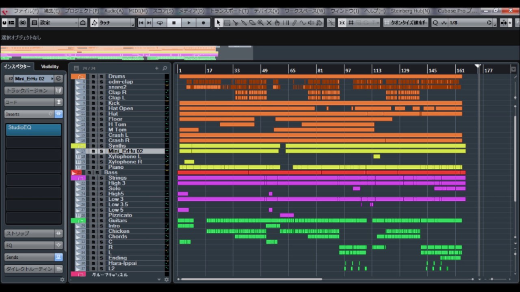Go to next marker in transport
Screen dimensions: 520x292
149,23
